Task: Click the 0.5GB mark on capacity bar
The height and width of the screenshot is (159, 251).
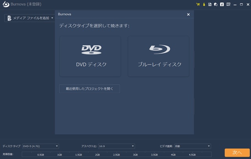Action: [41, 155]
